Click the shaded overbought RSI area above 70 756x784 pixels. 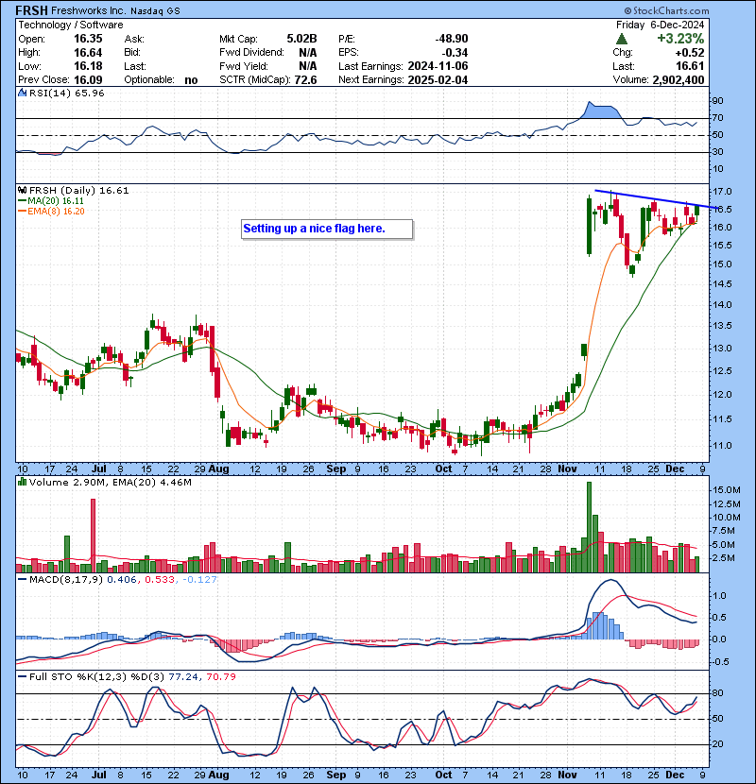pos(600,111)
